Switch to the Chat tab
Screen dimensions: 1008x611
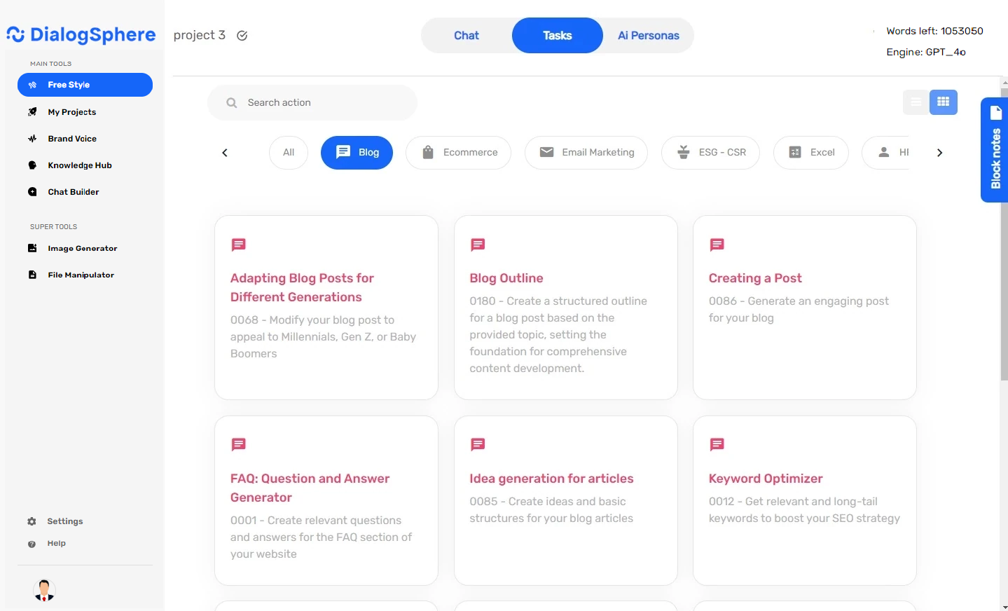point(466,35)
